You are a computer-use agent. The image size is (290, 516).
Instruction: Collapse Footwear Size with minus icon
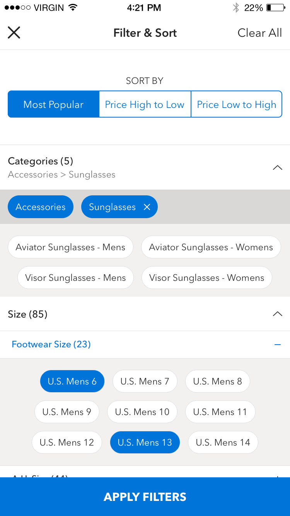[277, 345]
